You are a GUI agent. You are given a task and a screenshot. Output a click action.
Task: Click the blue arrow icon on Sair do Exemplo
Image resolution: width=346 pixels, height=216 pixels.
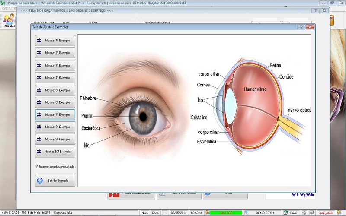40,180
